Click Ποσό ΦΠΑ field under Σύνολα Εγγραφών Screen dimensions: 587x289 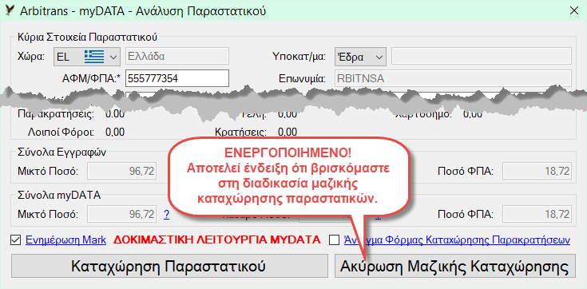pos(537,172)
